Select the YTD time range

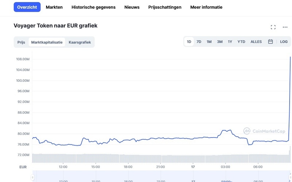[x=241, y=42]
